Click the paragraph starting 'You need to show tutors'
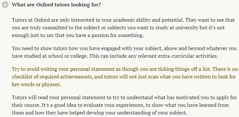This screenshot has height=117, width=239. (124, 52)
